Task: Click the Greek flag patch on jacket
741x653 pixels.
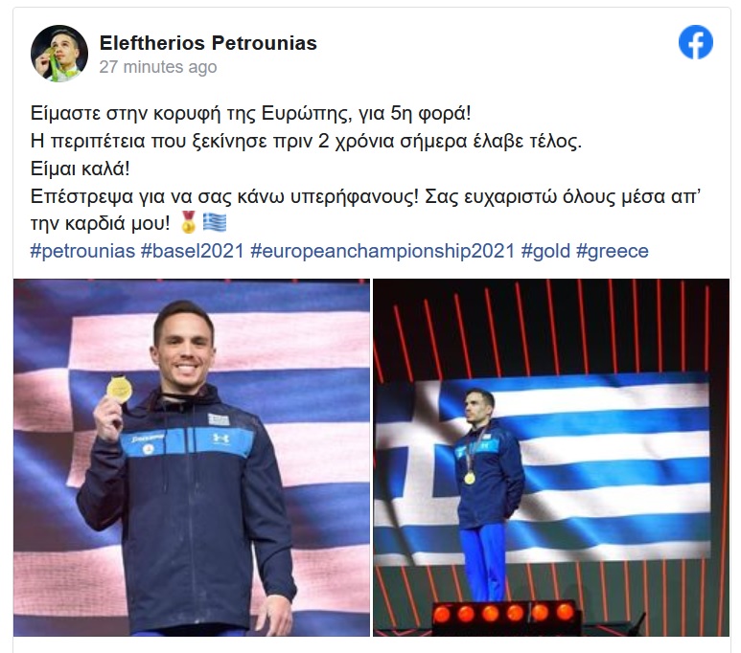Action: 219,418
